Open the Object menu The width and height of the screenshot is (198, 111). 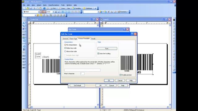(39, 5)
